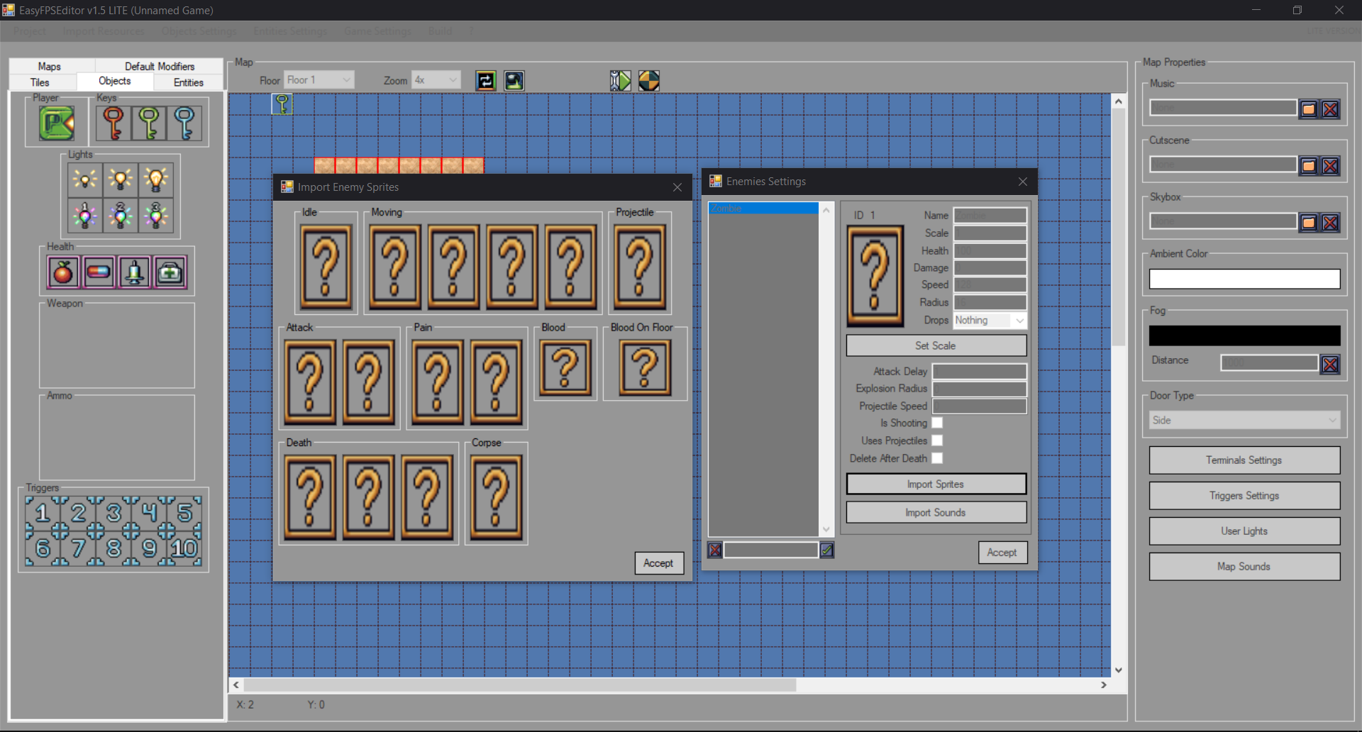
Task: Open the Game Settings menu
Action: click(x=378, y=31)
